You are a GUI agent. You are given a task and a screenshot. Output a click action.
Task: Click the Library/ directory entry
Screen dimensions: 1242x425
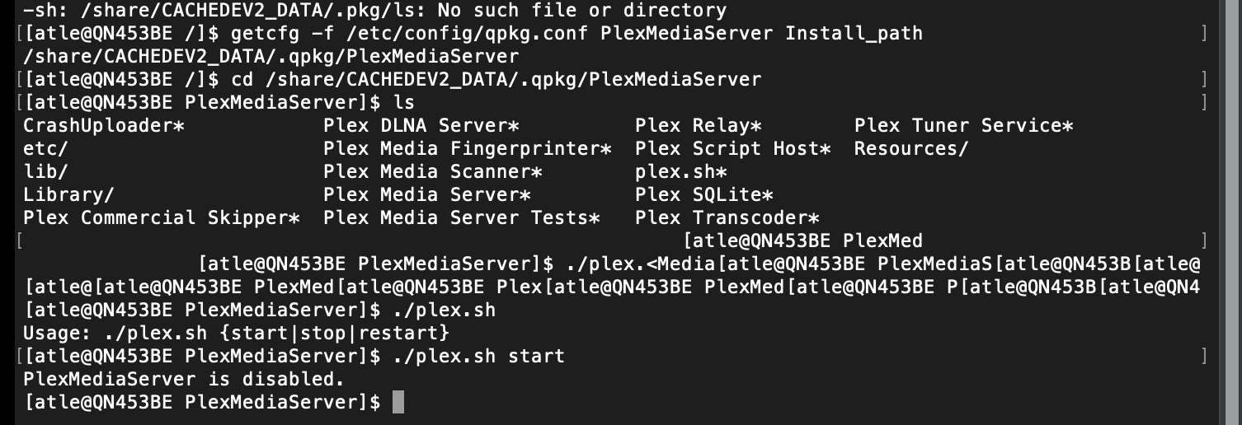click(69, 194)
